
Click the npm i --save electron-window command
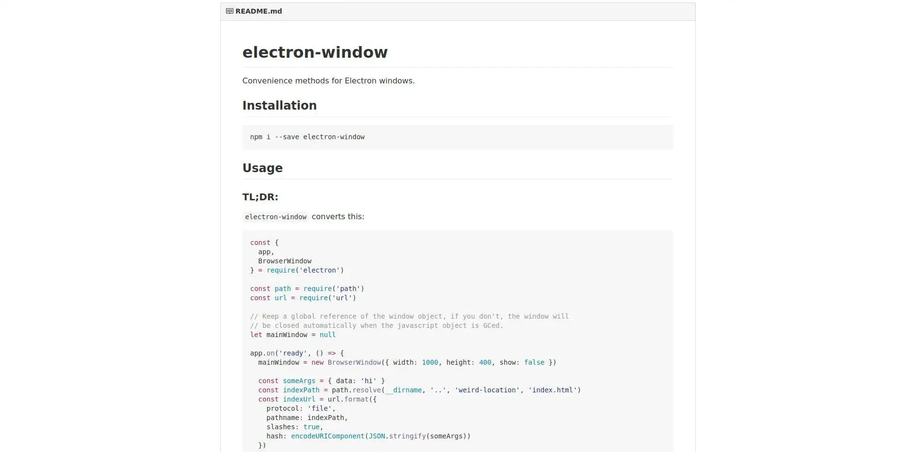coord(307,137)
